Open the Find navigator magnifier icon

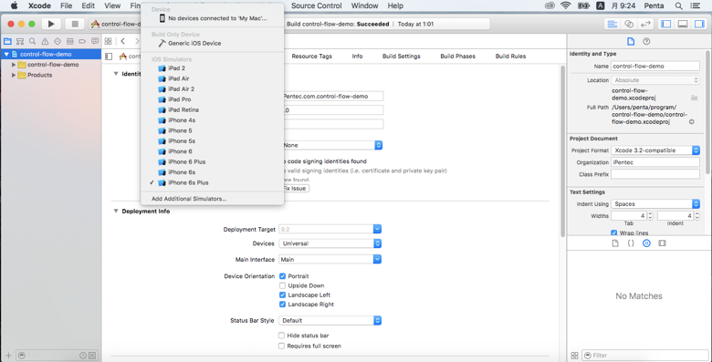[32, 41]
